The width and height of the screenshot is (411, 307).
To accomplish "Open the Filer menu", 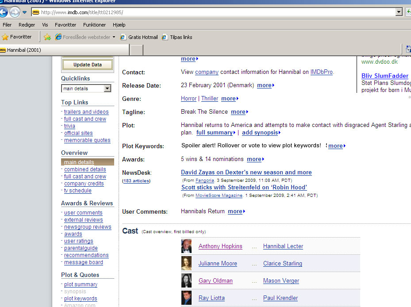I will tap(7, 25).
